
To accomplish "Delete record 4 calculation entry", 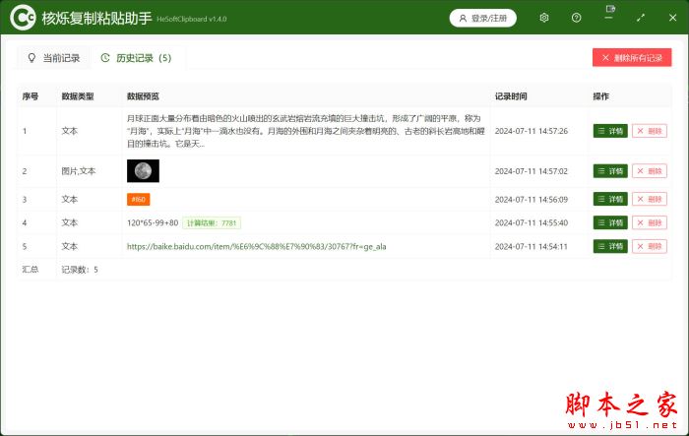I will pos(650,222).
